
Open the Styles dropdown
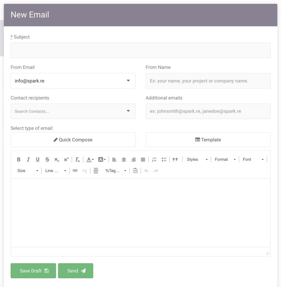point(197,159)
